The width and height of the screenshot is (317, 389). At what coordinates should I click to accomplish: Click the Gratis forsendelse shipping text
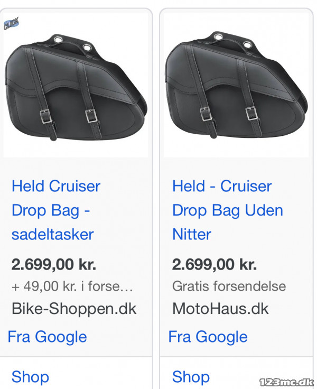click(229, 286)
